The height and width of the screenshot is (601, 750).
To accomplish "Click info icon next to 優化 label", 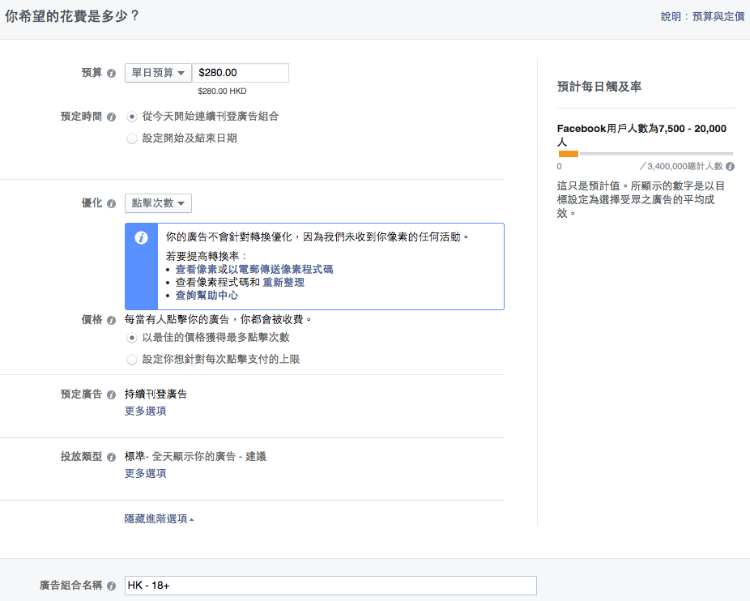I will click(x=112, y=204).
